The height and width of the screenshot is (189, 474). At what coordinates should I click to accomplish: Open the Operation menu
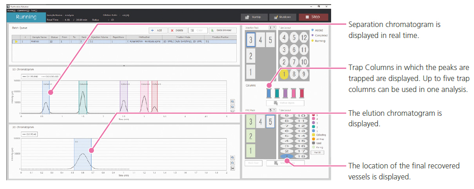click(22, 10)
